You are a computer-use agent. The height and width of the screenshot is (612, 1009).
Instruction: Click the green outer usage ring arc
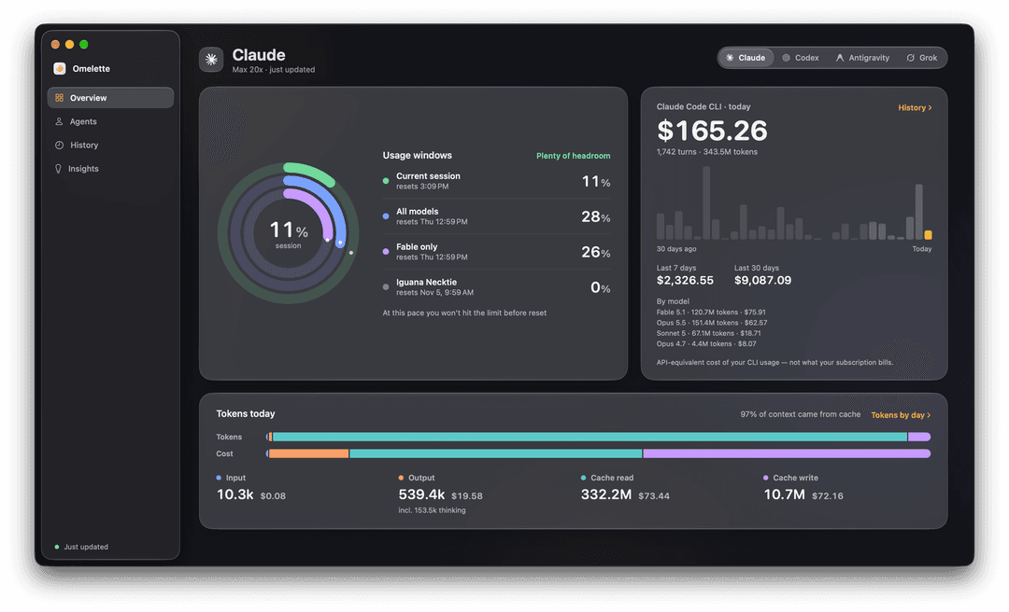tap(311, 172)
